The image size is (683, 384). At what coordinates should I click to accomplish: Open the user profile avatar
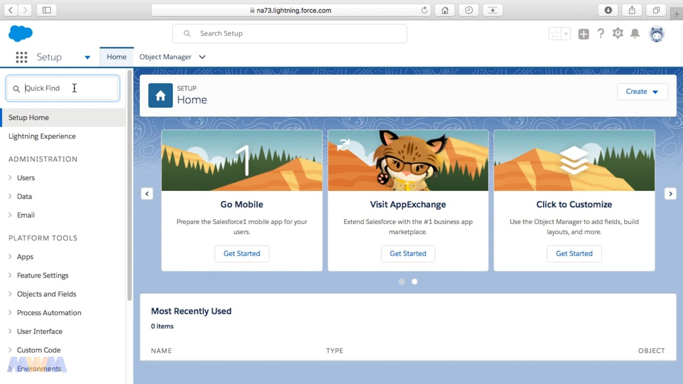[x=657, y=34]
